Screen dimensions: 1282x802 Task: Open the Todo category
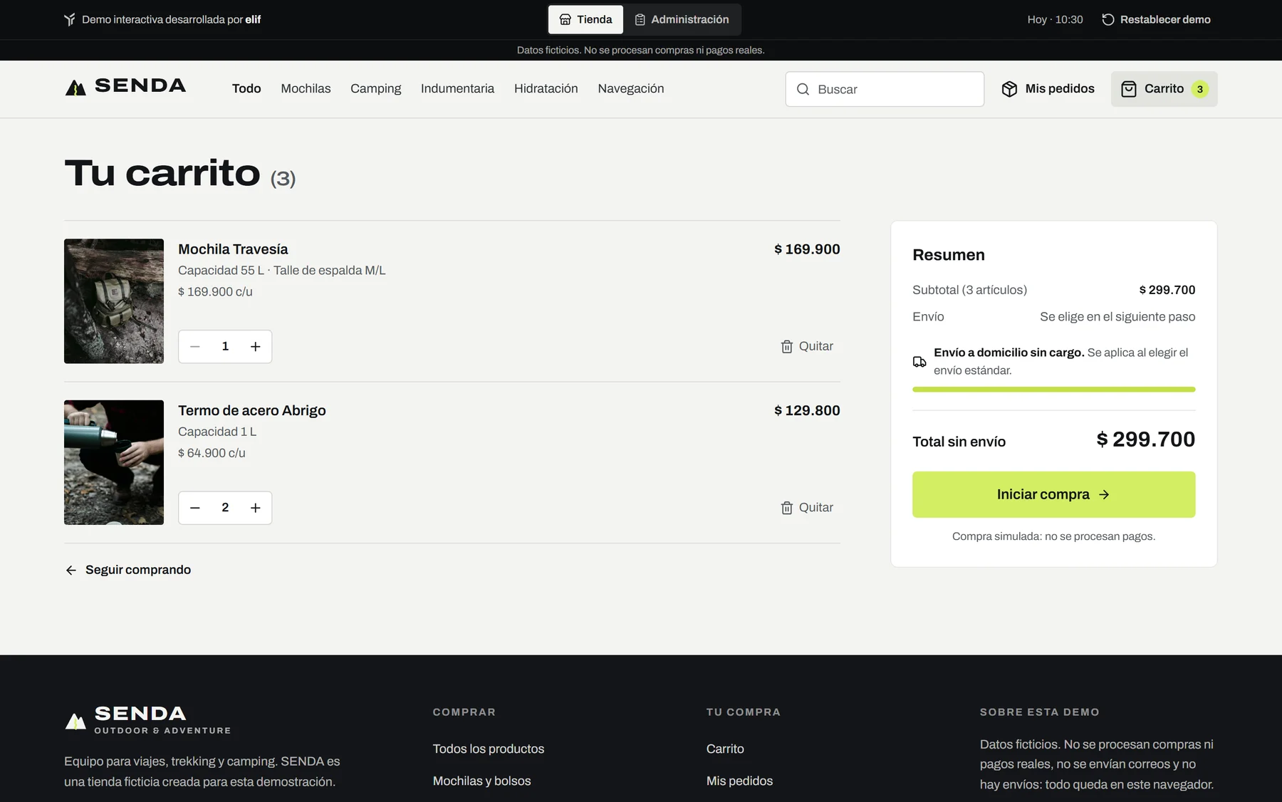click(x=246, y=88)
